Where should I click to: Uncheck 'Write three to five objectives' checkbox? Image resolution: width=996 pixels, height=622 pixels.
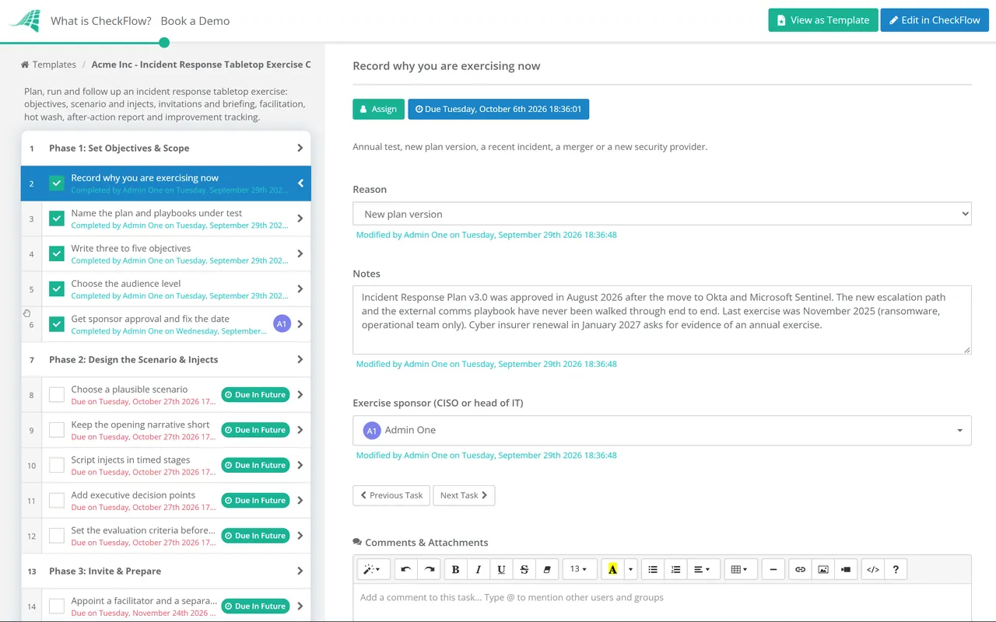pyautogui.click(x=57, y=253)
